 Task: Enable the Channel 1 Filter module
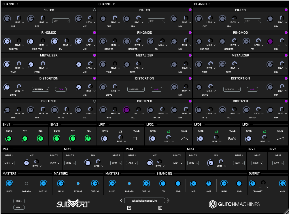(x=95, y=10)
